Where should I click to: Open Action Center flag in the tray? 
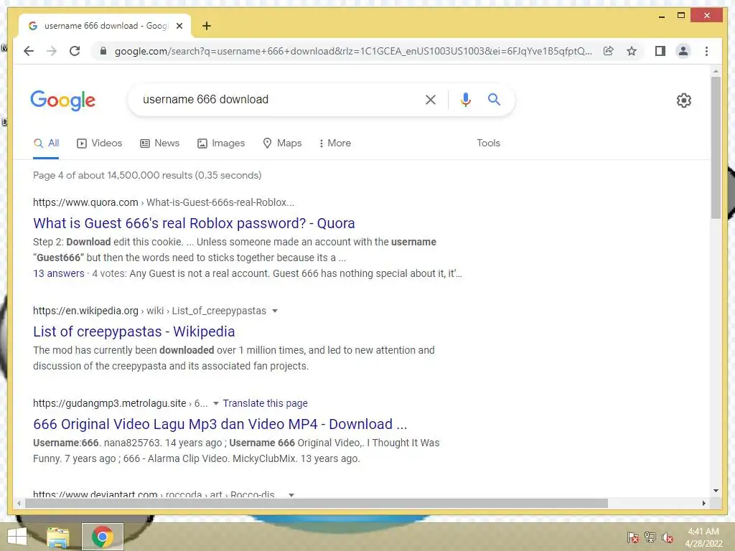[x=633, y=537]
